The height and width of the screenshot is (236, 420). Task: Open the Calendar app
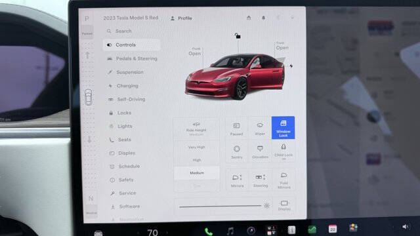pos(333,229)
